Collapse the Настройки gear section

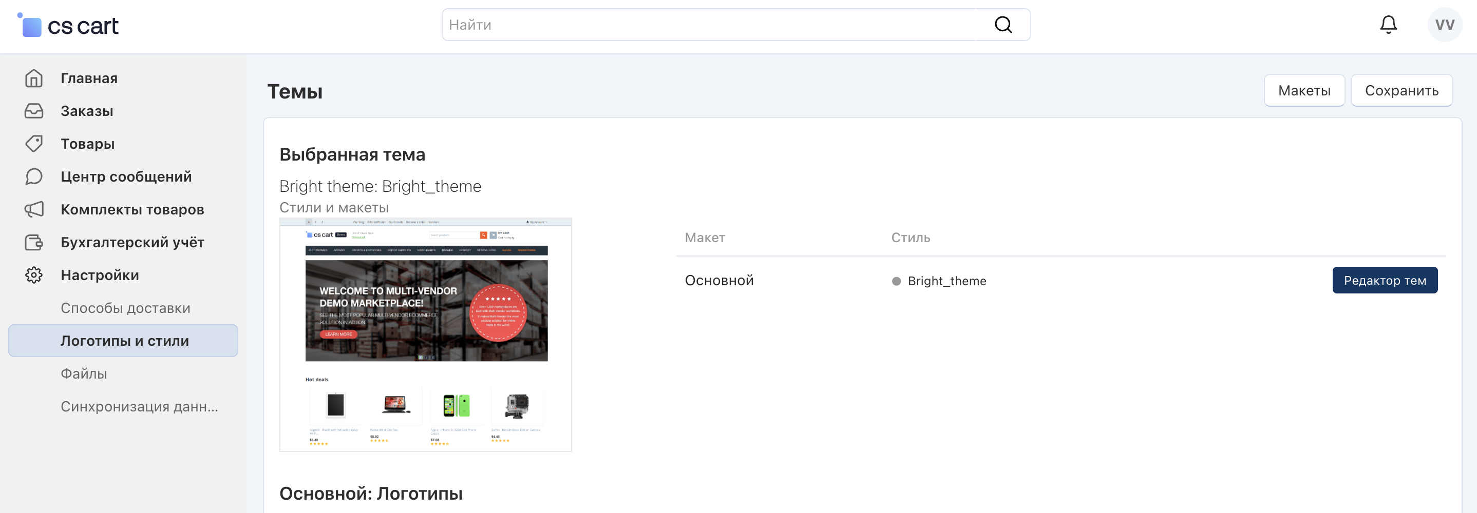(x=34, y=275)
